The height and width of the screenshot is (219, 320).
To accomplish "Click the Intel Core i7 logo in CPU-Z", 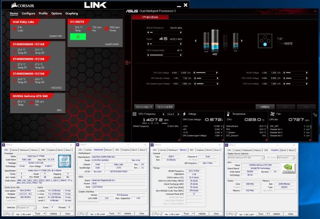I will (x=64, y=161).
